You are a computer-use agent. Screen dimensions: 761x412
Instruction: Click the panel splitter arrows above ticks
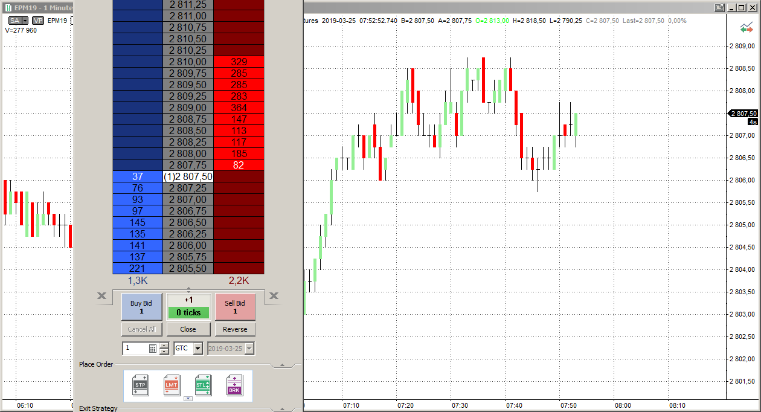(188, 290)
